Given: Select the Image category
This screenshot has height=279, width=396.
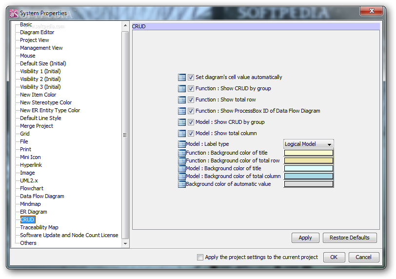Looking at the screenshot, I should coord(27,173).
